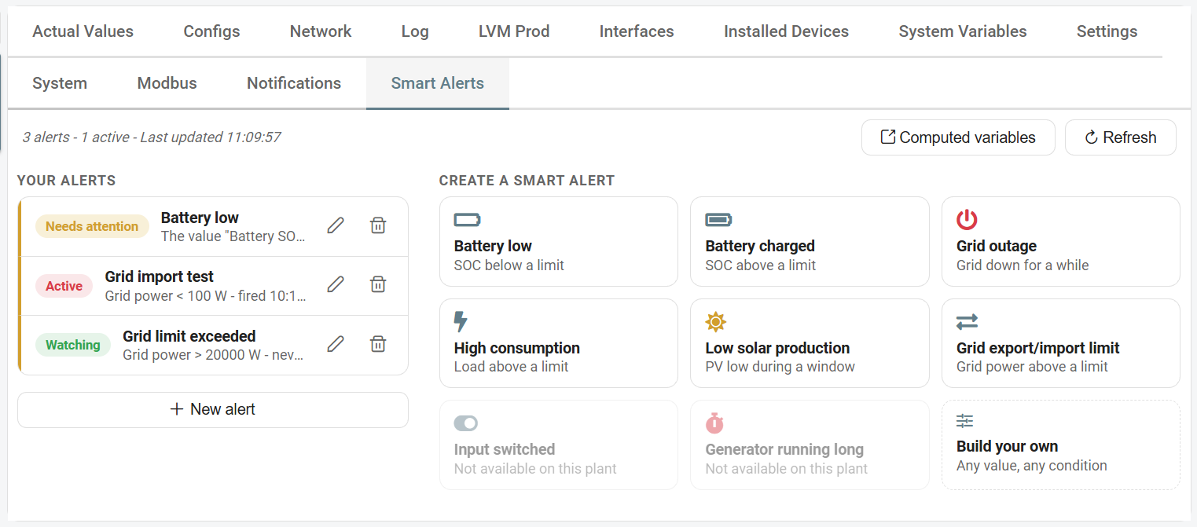Image resolution: width=1197 pixels, height=527 pixels.
Task: Open the Settings tab
Action: [x=1107, y=31]
